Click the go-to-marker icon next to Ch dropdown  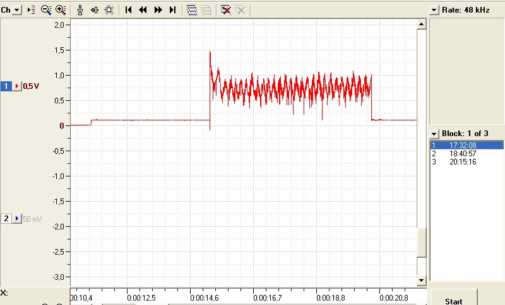31,10
